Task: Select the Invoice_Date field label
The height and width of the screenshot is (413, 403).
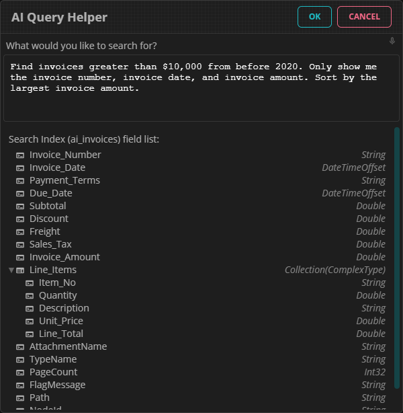Action: coord(57,167)
